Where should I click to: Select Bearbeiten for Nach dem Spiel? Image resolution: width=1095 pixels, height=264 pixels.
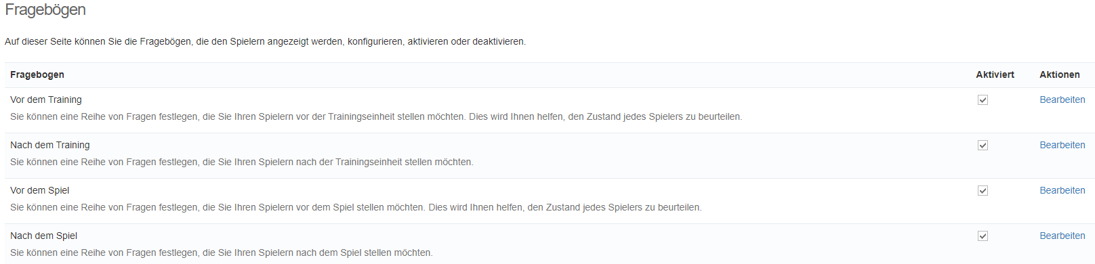[1062, 236]
